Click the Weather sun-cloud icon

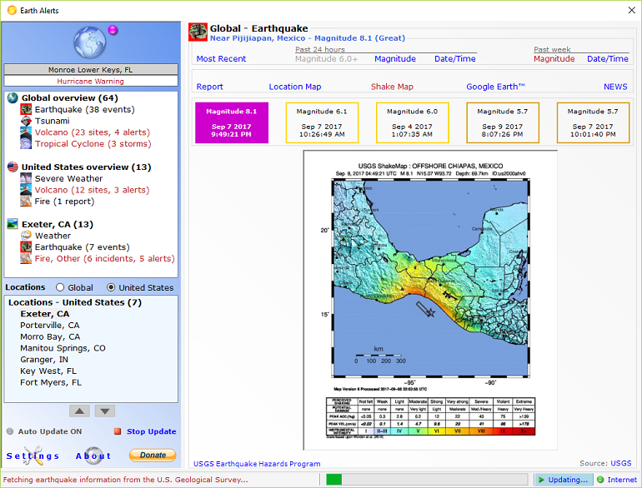[26, 236]
